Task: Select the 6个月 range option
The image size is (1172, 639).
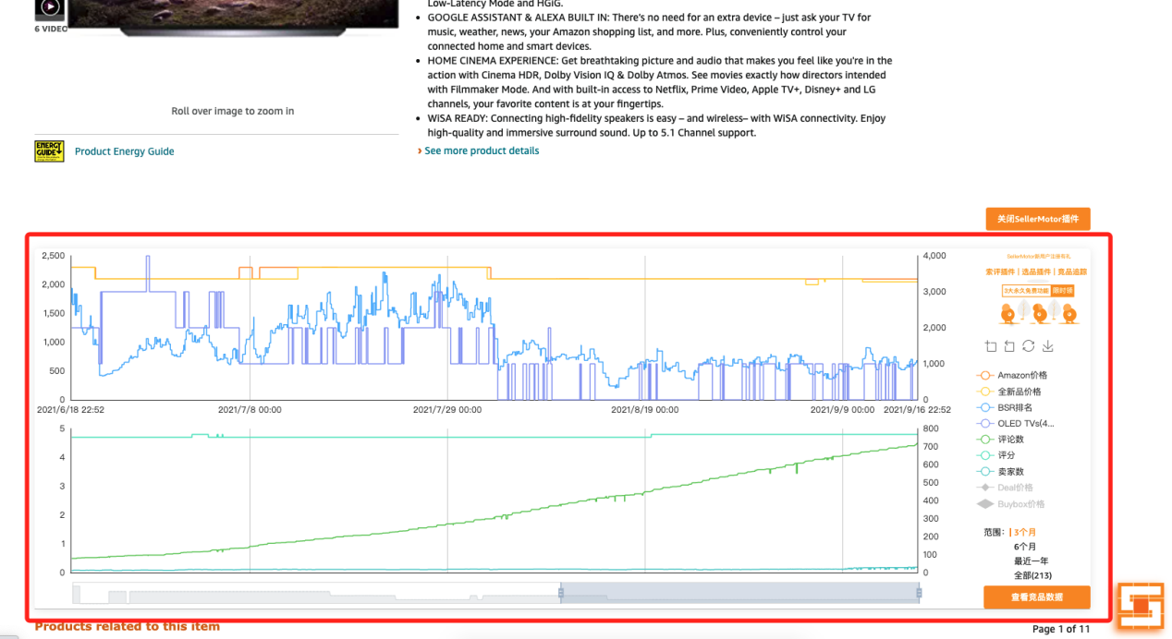Action: 1024,547
